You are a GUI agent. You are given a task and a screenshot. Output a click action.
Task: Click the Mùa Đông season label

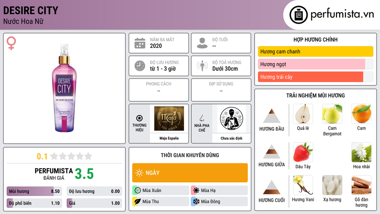(x=211, y=202)
